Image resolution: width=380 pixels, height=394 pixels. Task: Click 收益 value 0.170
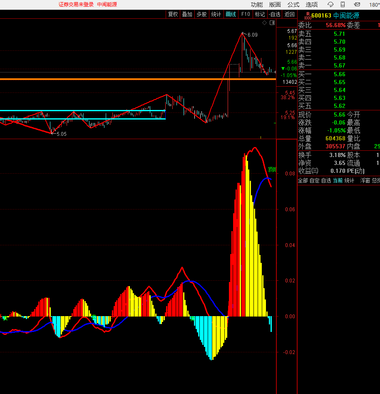coord(338,171)
